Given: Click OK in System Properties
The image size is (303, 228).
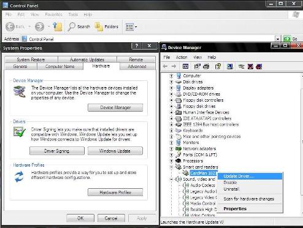Looking at the screenshot, I should click(x=80, y=218).
